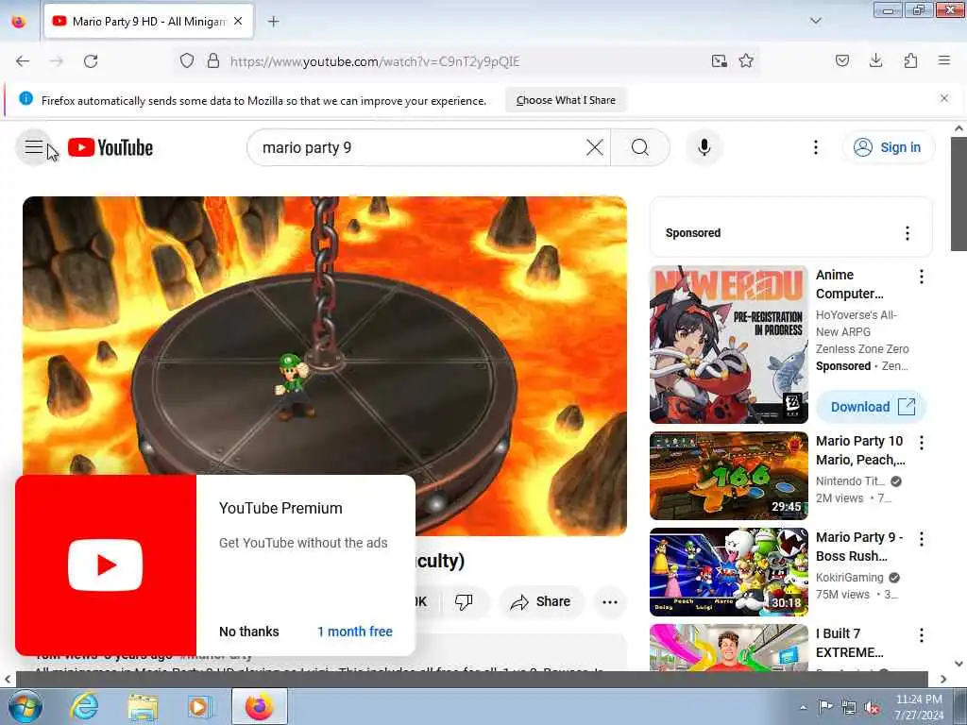Image resolution: width=967 pixels, height=725 pixels.
Task: Click the Mario Party 10 video title
Action: click(861, 450)
